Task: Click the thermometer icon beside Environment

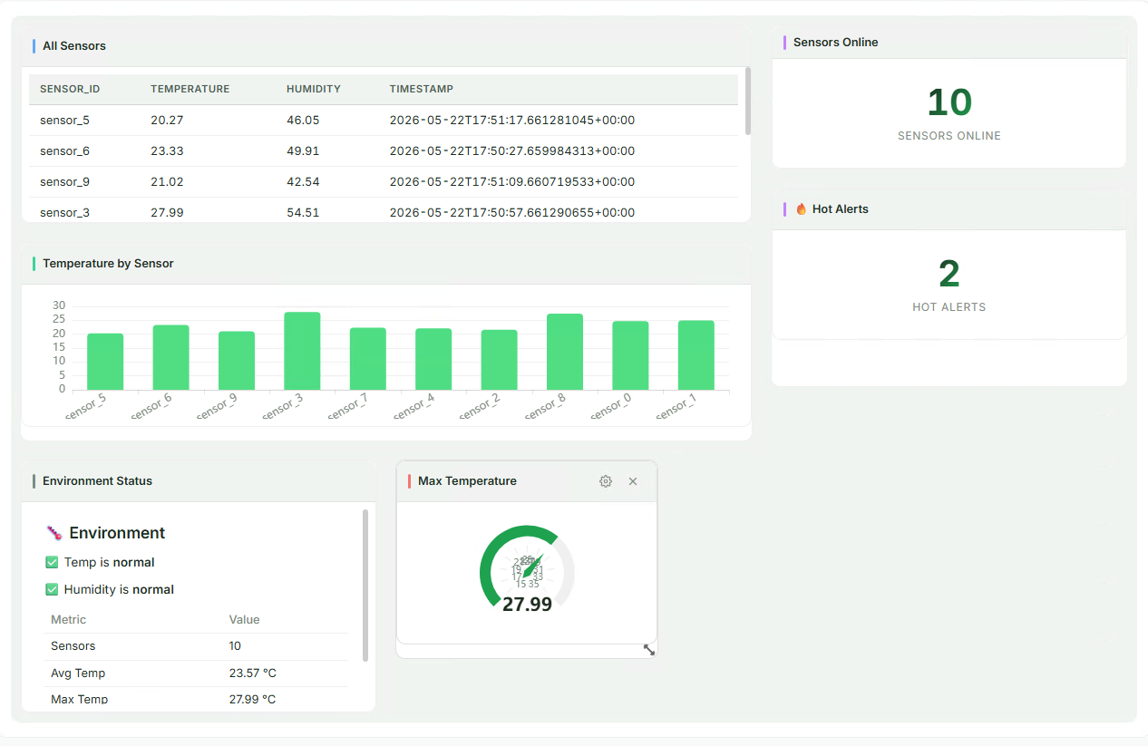Action: (54, 533)
